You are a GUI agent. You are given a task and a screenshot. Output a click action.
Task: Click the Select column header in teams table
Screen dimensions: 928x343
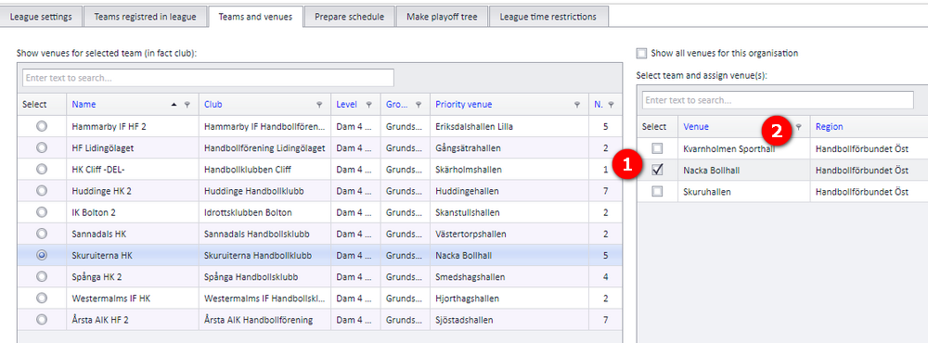tap(34, 105)
